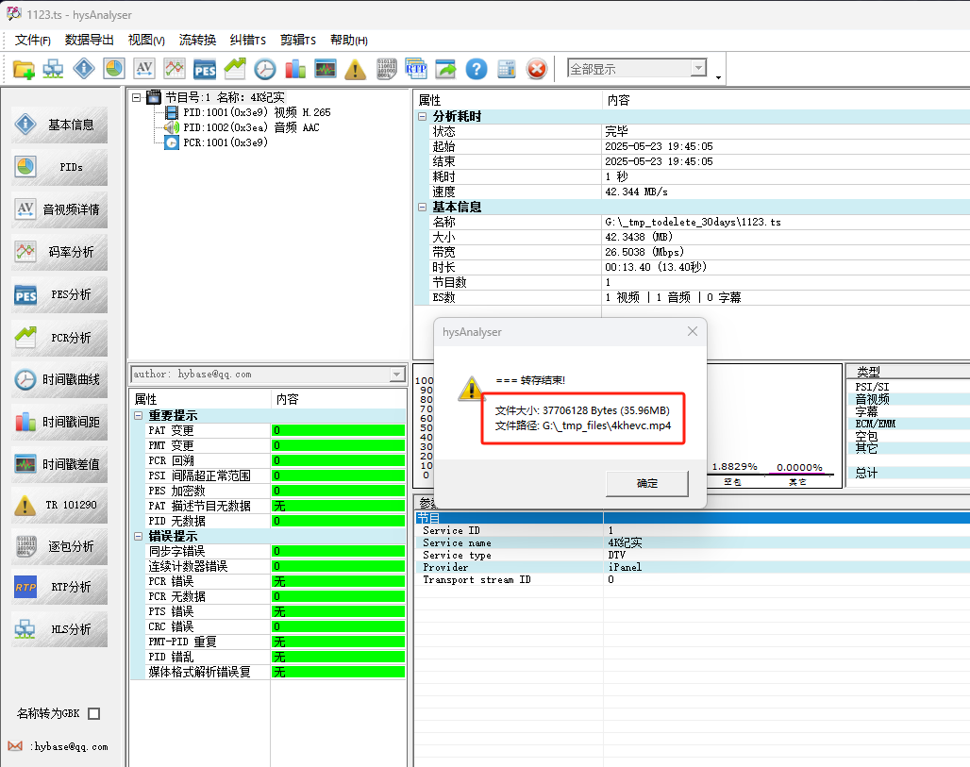Collapse the 节目号:1 tree node
The height and width of the screenshot is (767, 970).
tap(137, 98)
